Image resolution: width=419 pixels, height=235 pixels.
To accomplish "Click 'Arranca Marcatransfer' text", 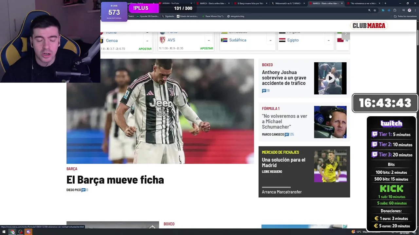I will pyautogui.click(x=282, y=192).
